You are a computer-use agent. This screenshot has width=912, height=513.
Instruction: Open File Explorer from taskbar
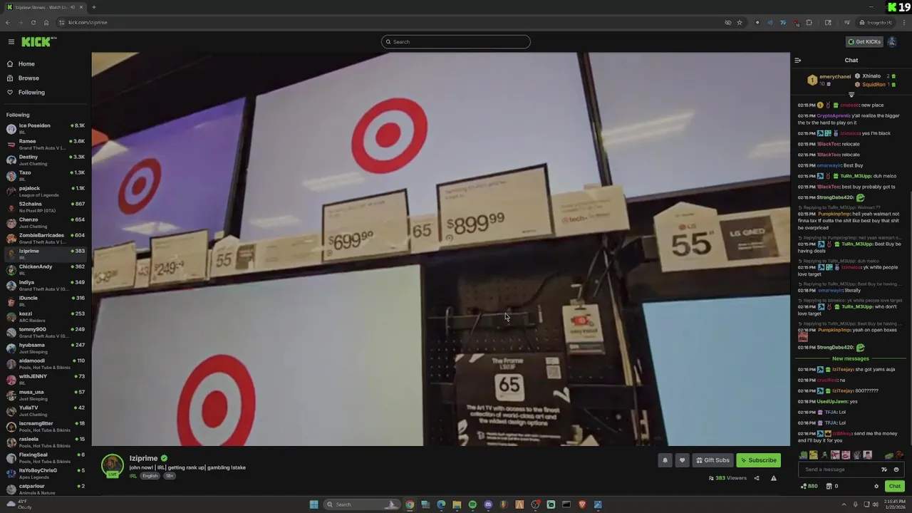click(x=457, y=504)
